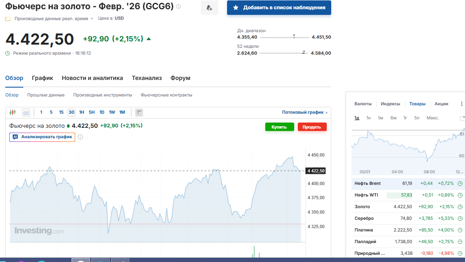Image resolution: width=465 pixels, height=262 pixels.
Task: Click the clock icon in Платина row
Action: click(460, 230)
